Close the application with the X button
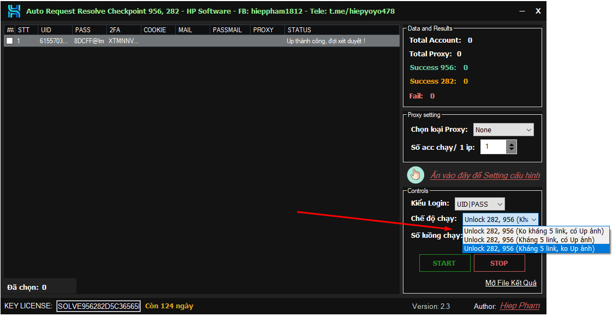Viewport: 612px width, 316px height. (x=538, y=11)
